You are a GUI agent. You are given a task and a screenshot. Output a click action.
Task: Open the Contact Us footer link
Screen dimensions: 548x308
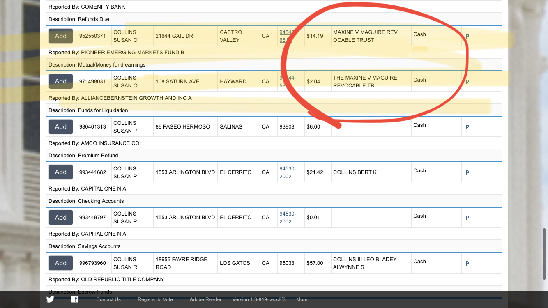[x=108, y=299]
